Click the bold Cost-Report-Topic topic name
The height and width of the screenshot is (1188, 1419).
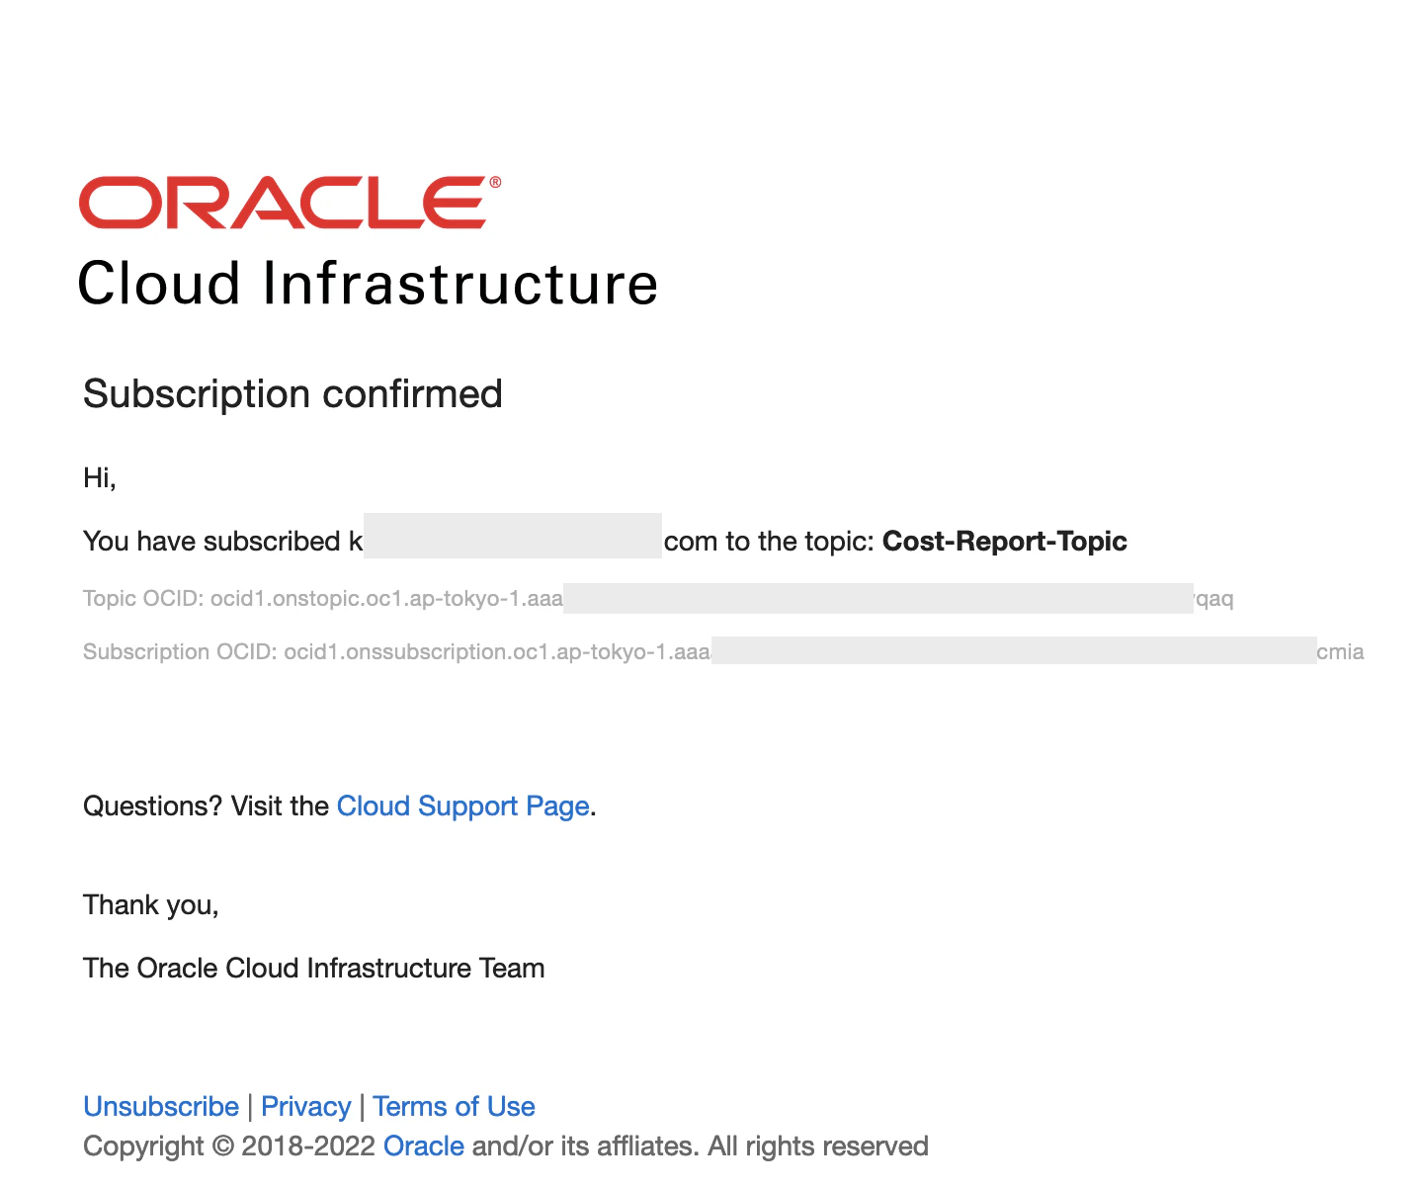coord(1004,542)
